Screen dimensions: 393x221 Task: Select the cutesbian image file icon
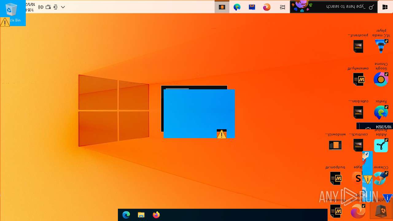tap(358, 112)
